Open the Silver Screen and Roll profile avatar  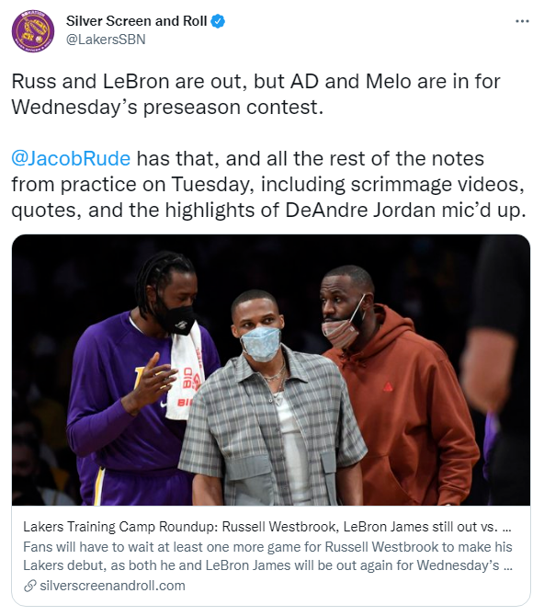pyautogui.click(x=33, y=31)
